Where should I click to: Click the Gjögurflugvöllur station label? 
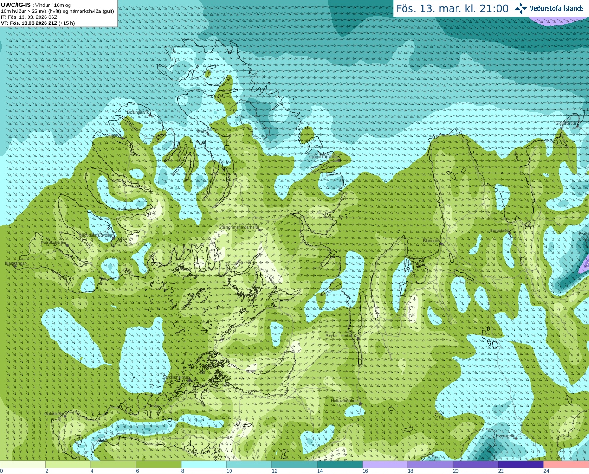click(323, 157)
